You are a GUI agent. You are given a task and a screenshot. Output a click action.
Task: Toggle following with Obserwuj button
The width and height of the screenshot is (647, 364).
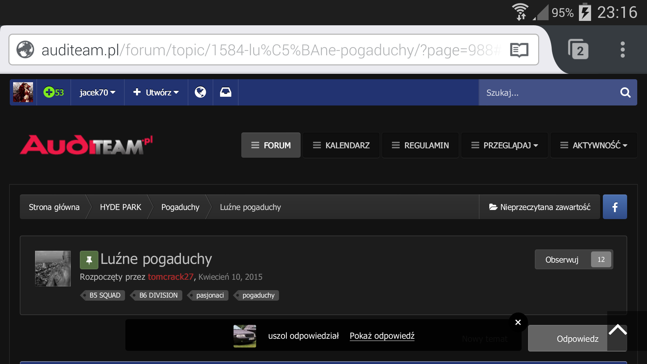[x=562, y=260]
